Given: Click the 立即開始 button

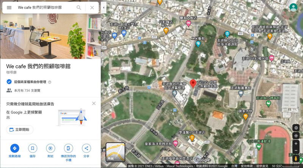Looking at the screenshot, I should (20, 130).
